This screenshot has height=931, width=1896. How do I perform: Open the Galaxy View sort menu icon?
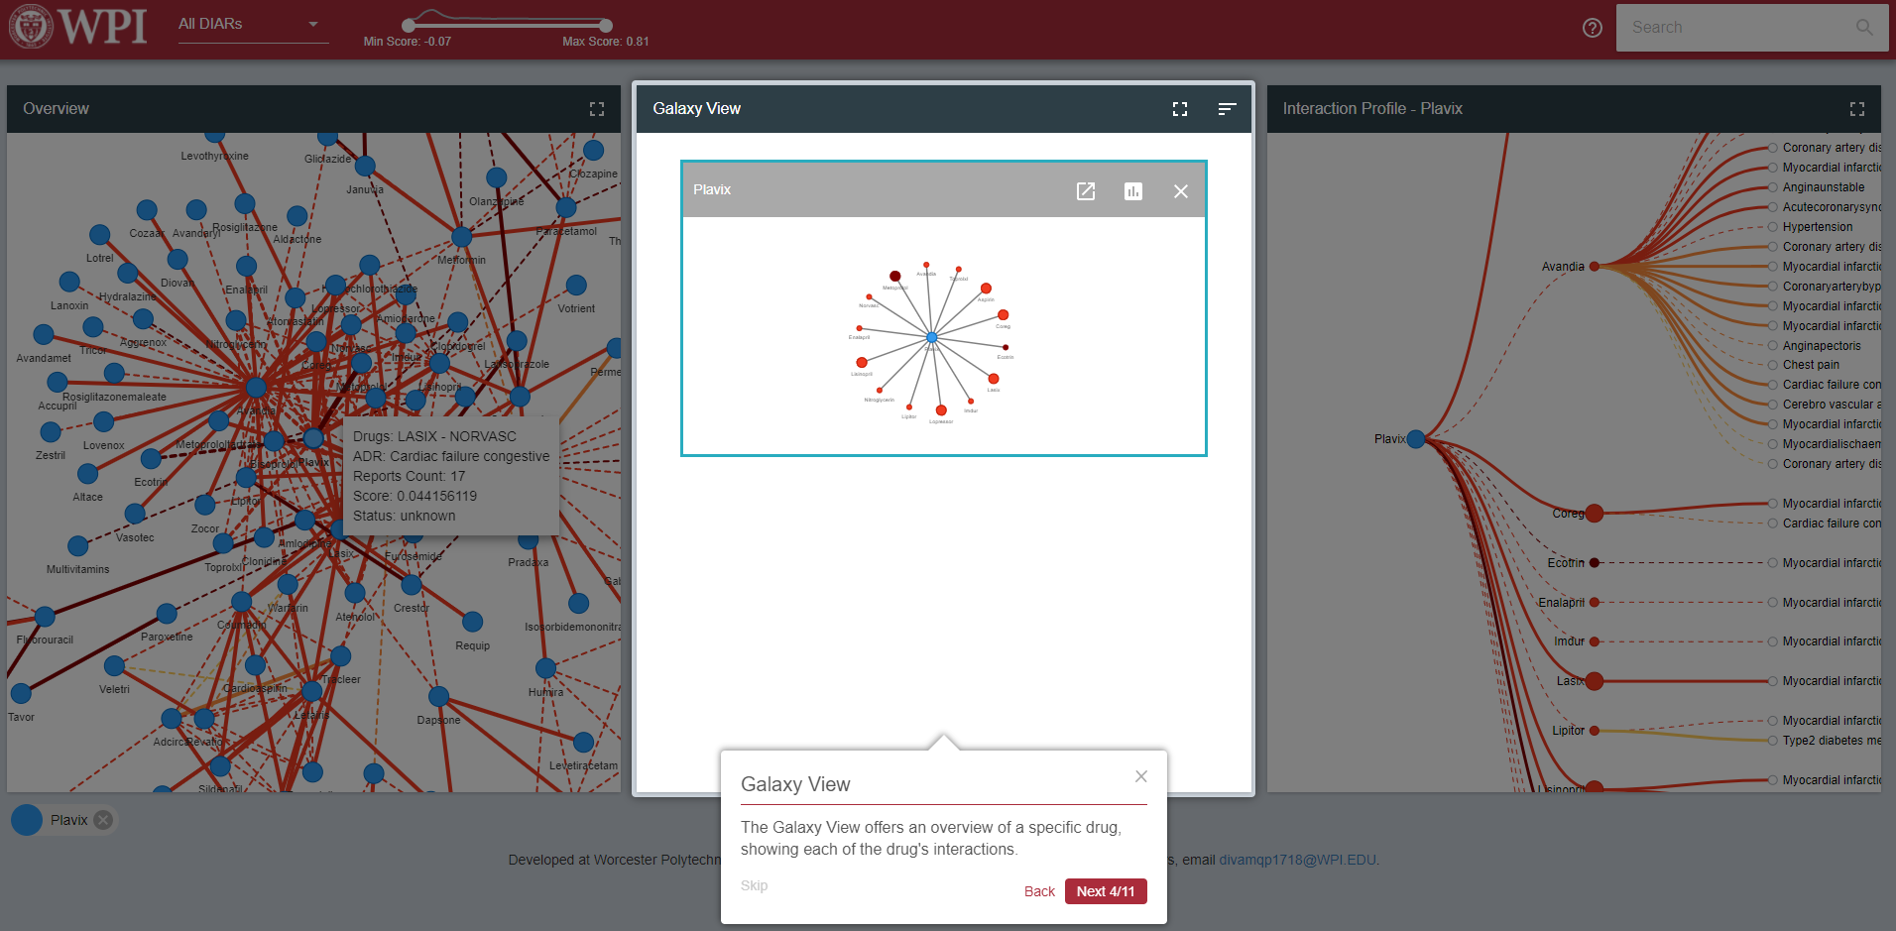[x=1228, y=109]
